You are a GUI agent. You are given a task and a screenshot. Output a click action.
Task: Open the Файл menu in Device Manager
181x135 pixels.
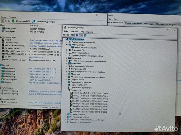tap(66, 31)
